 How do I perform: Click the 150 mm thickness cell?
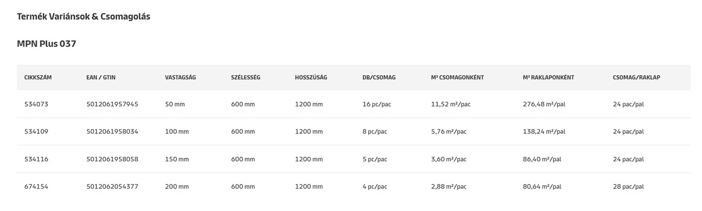click(x=177, y=160)
